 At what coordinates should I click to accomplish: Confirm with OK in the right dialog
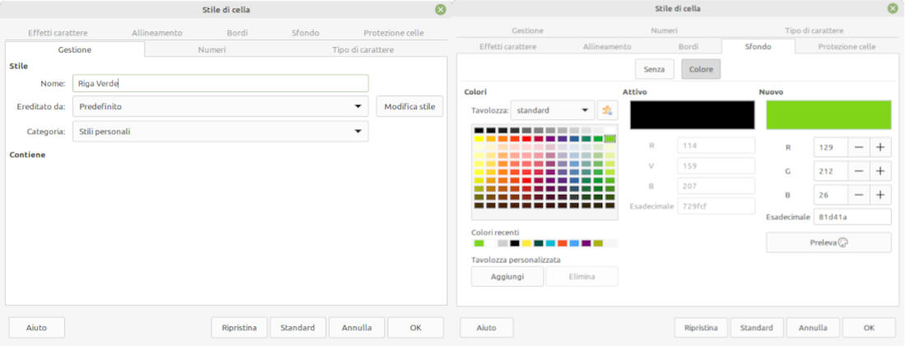coord(870,328)
